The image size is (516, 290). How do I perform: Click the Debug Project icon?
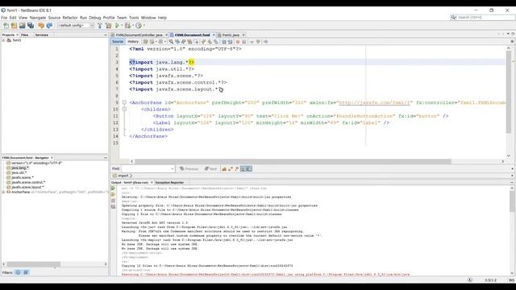coord(127,25)
